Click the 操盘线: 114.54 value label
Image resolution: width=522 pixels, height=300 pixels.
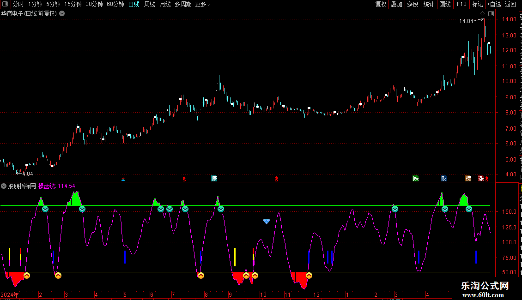pos(57,186)
